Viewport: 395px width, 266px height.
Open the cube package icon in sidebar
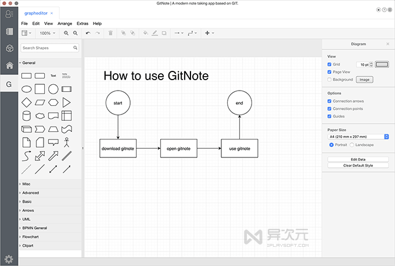9,48
